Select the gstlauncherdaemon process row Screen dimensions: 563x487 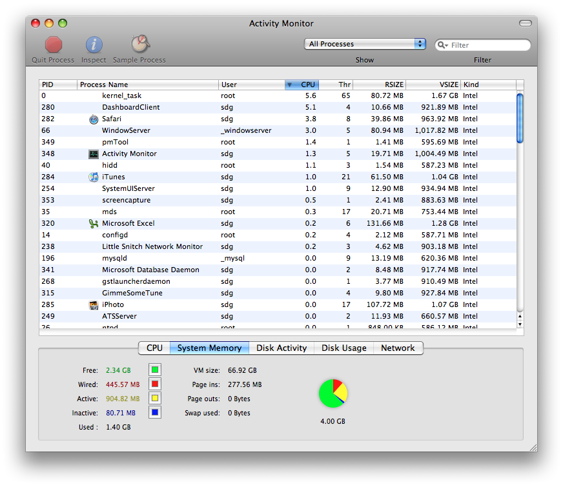(278, 281)
